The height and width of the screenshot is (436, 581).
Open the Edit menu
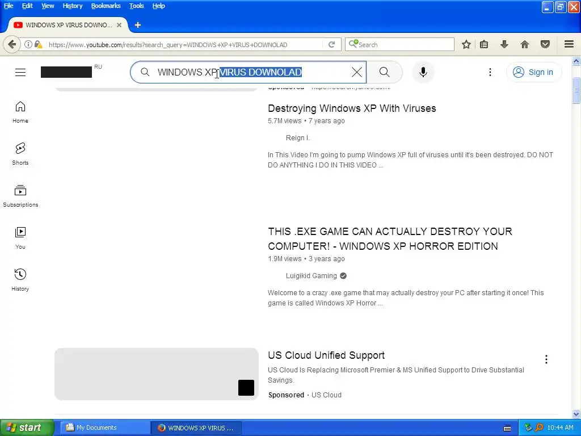27,6
